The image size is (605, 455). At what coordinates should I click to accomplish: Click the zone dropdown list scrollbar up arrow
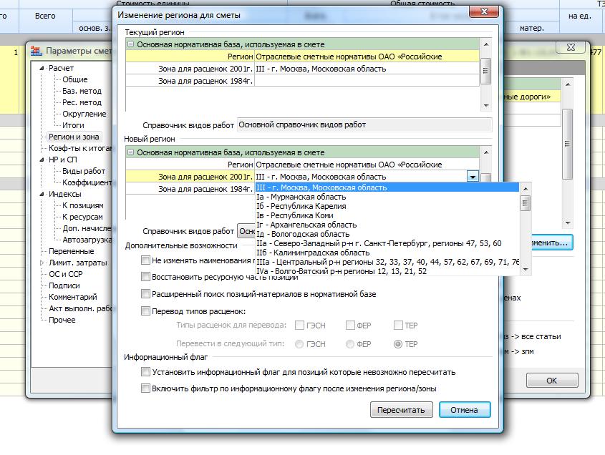[x=525, y=189]
